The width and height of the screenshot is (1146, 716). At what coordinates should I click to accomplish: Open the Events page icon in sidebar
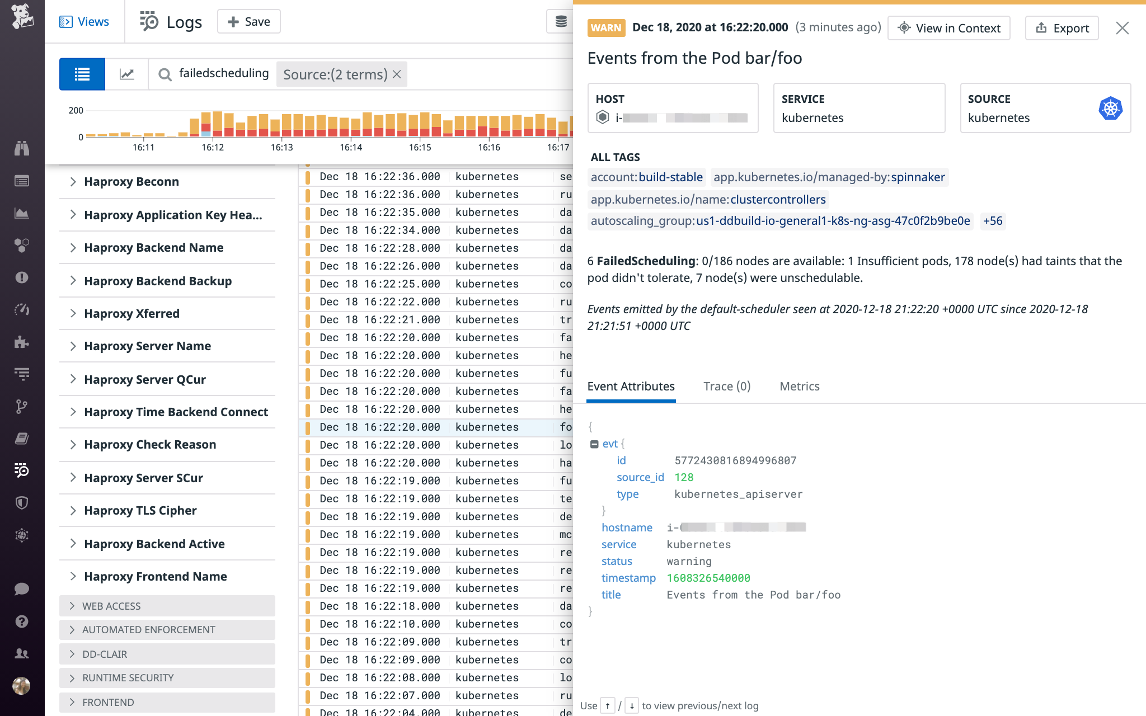(22, 180)
